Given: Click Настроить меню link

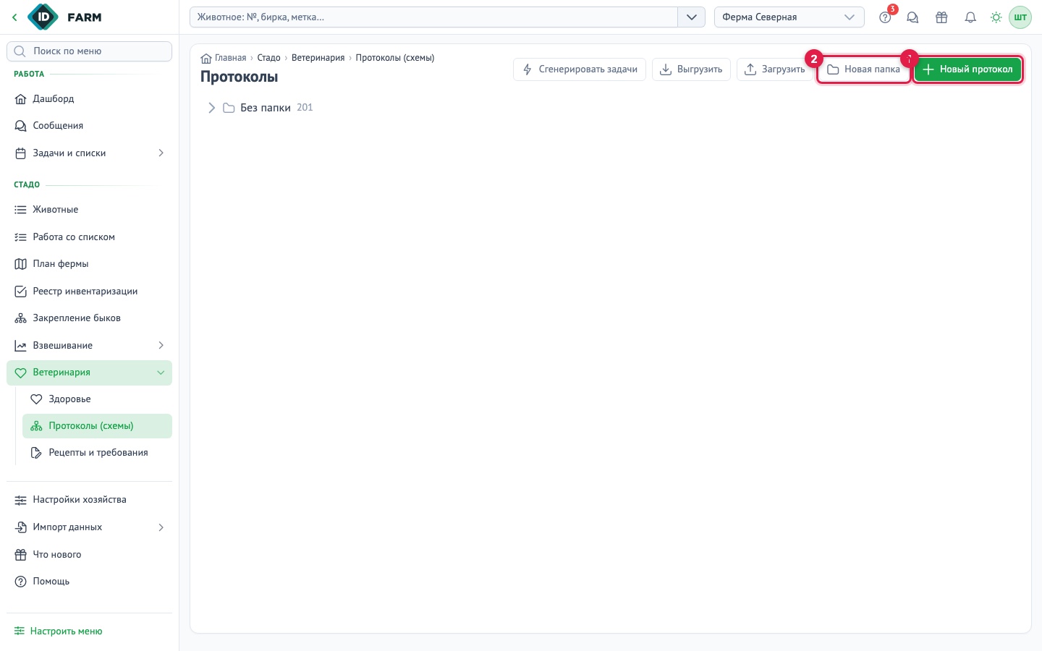Looking at the screenshot, I should click(x=59, y=631).
